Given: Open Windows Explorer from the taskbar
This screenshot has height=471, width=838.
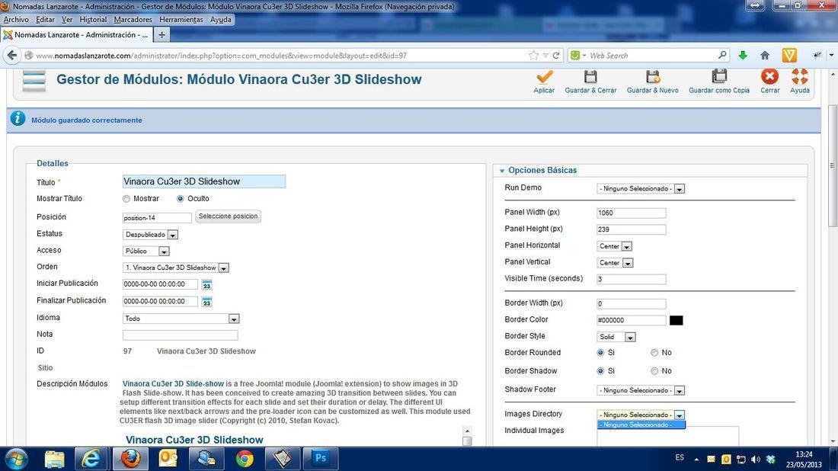Looking at the screenshot, I should tap(55, 459).
